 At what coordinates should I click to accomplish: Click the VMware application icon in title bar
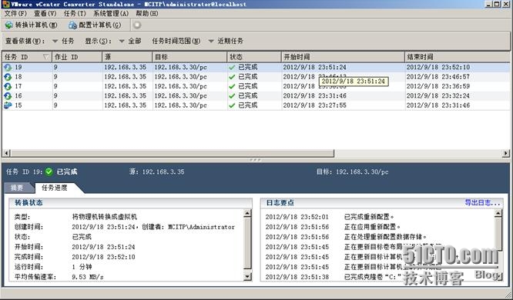(x=5, y=5)
